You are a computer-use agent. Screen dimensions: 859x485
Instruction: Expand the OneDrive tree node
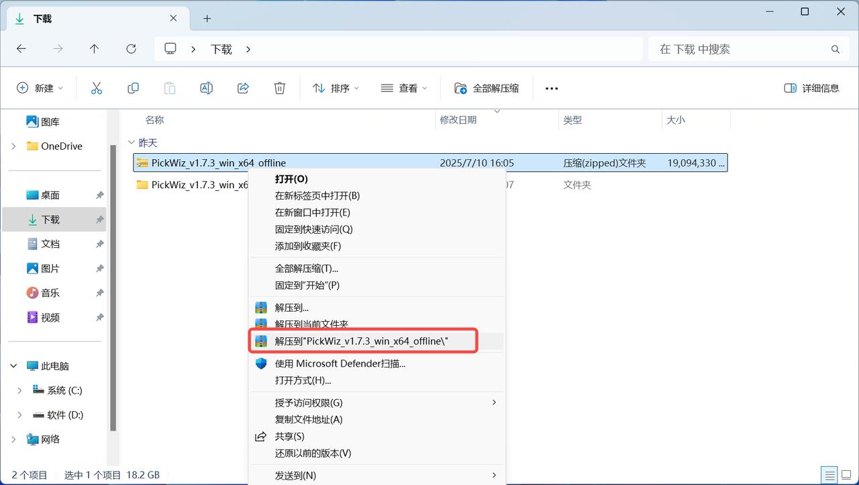tap(14, 146)
